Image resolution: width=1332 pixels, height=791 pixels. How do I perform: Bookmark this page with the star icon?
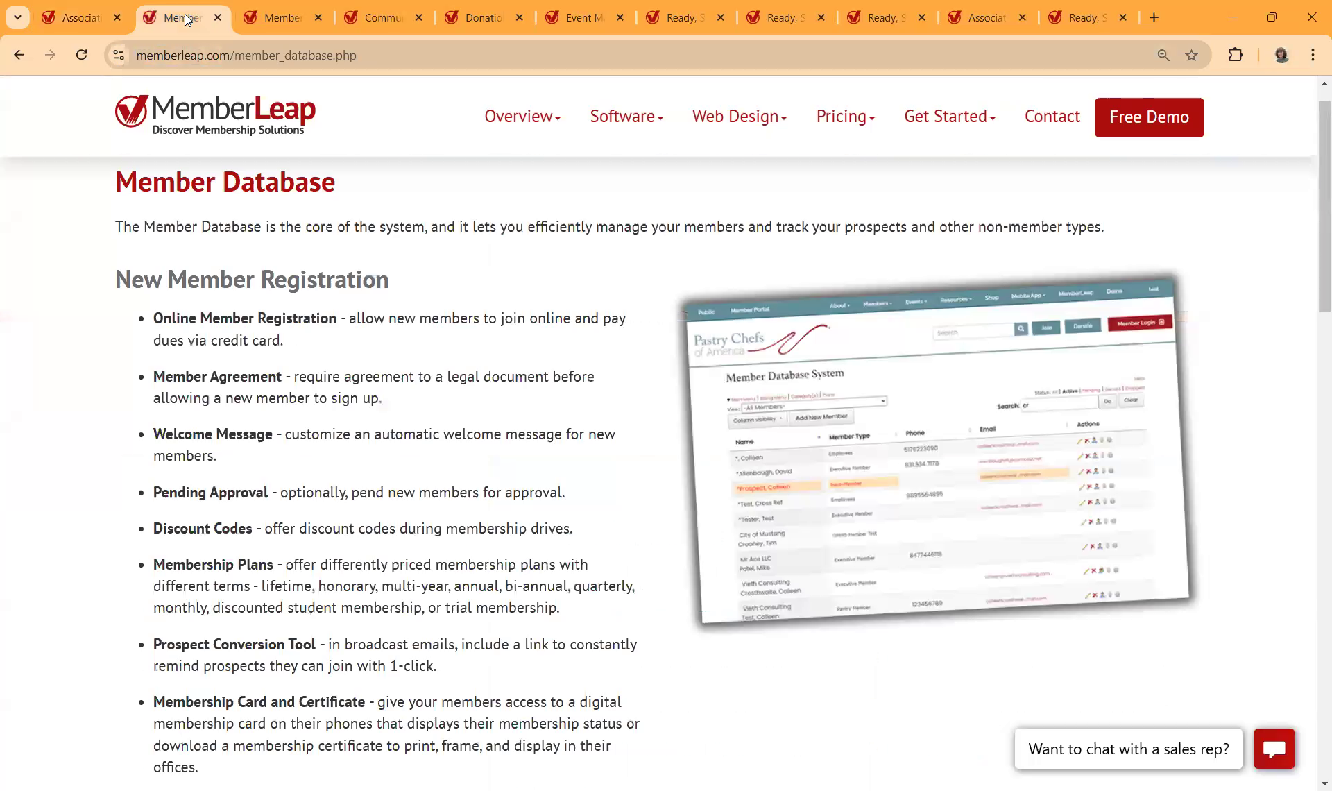point(1192,55)
